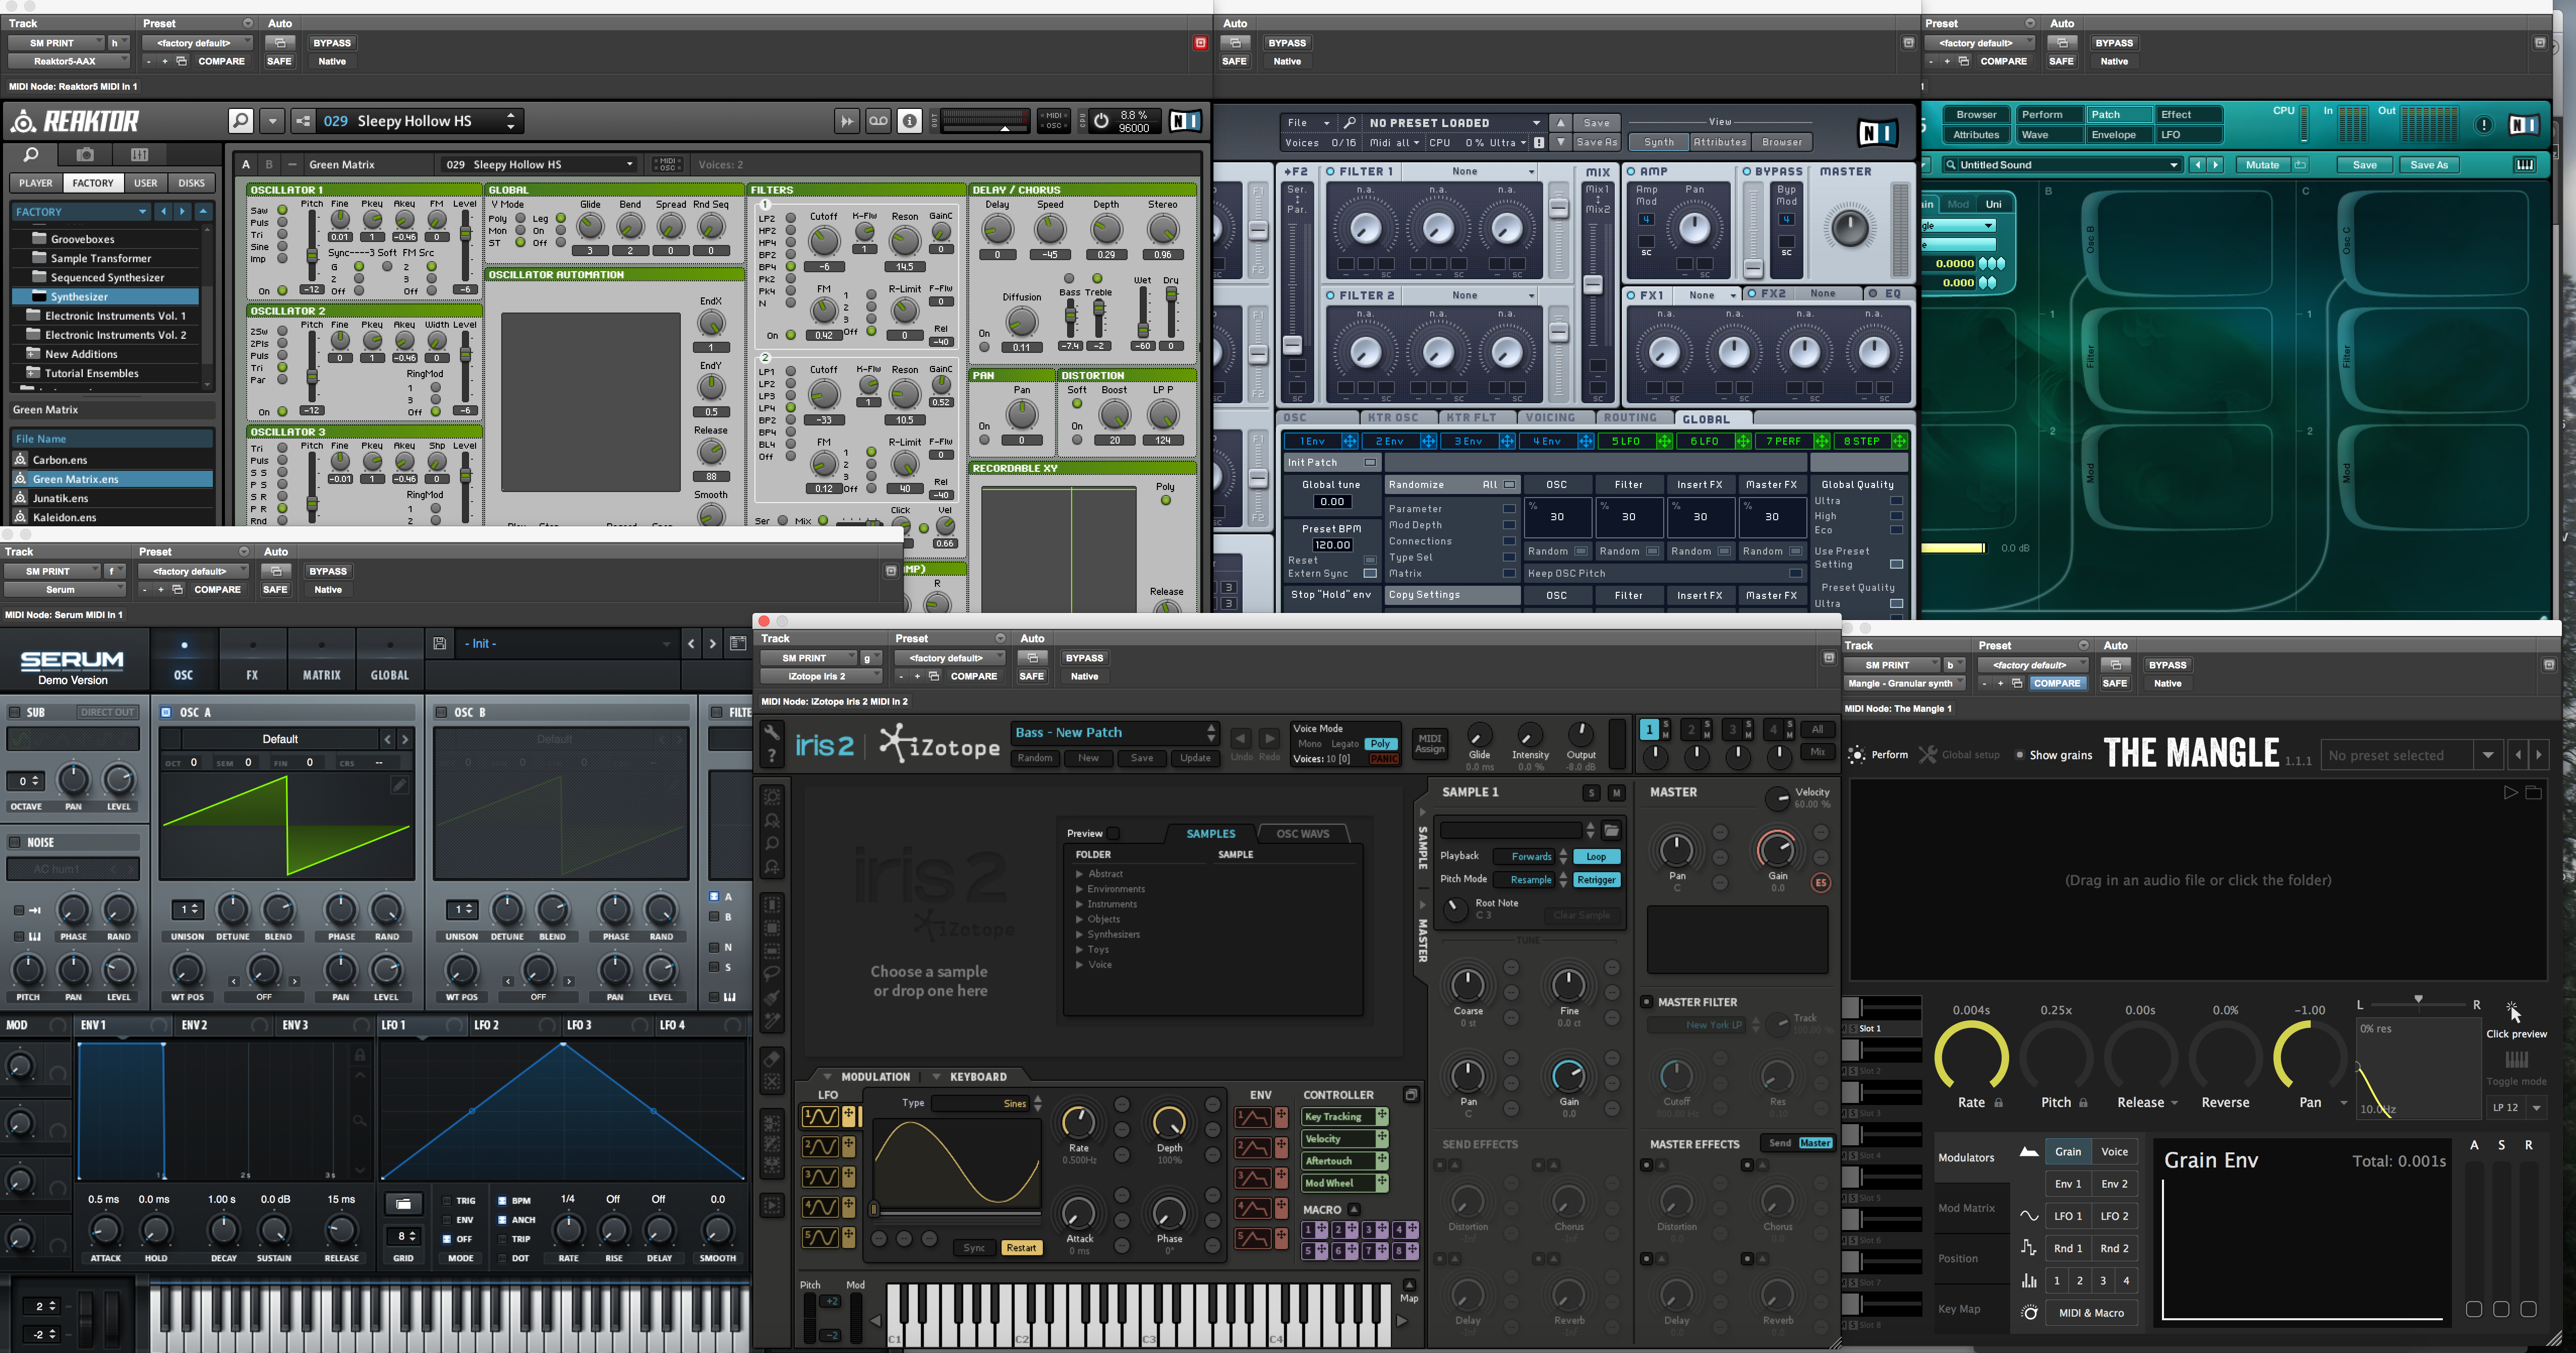Expand the Environments folder in Iris 2
The height and width of the screenshot is (1353, 2576).
[1080, 889]
